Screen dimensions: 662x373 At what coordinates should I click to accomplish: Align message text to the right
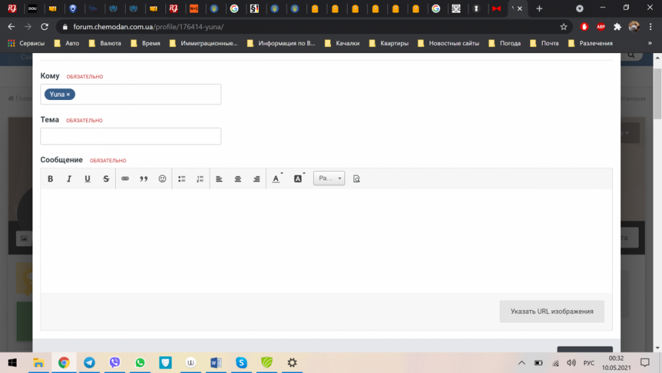tap(256, 179)
